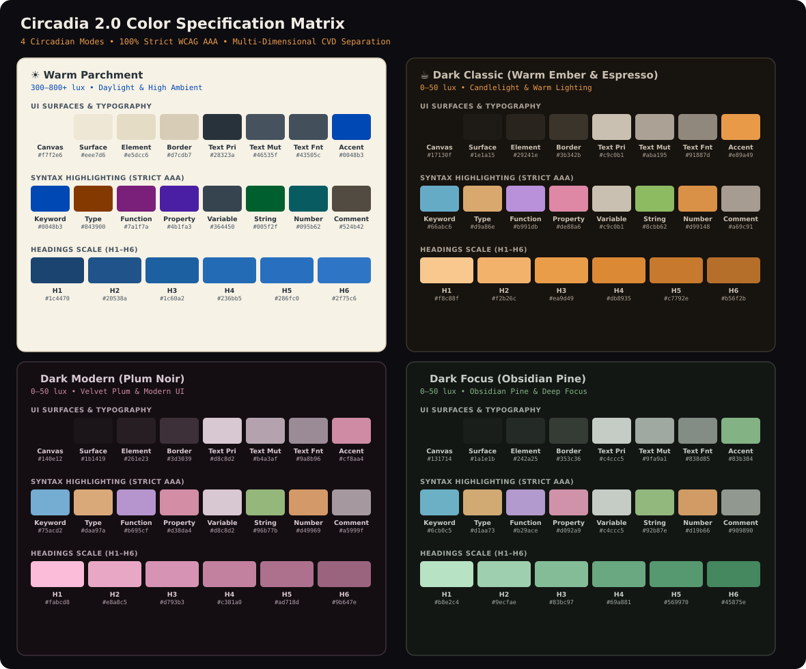Image resolution: width=806 pixels, height=669 pixels.
Task: Click the 'Dark Focus (Obsidian Pine)' heading
Action: tap(508, 379)
